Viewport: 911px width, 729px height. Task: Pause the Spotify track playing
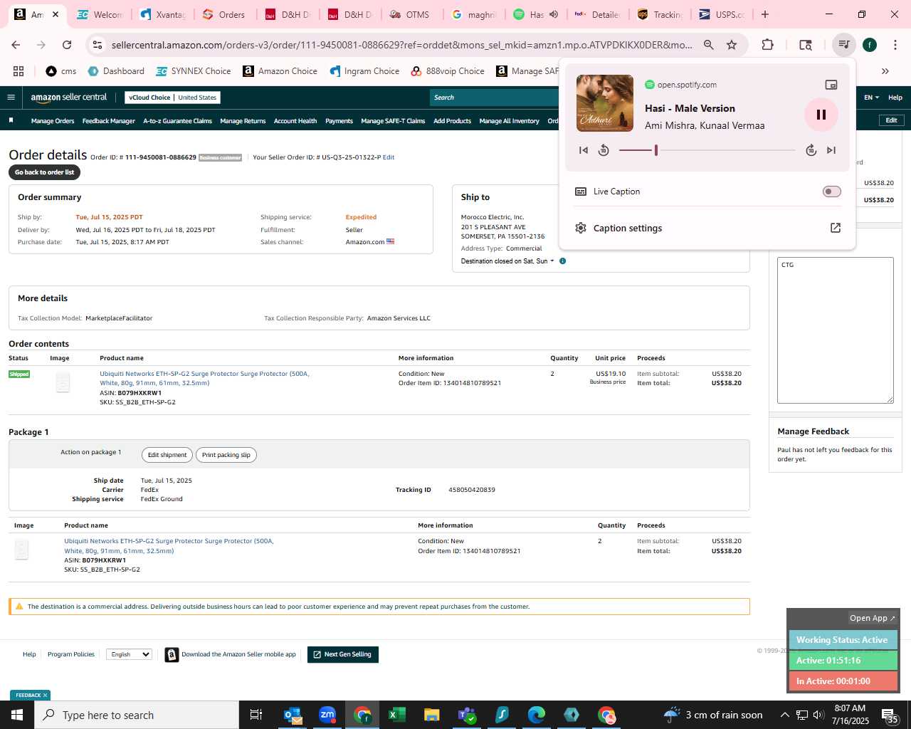coord(821,115)
